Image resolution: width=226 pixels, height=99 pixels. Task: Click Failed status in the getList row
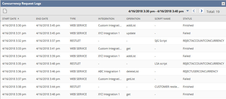[187, 79]
